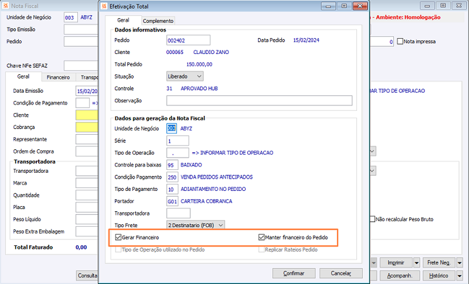Click the Frete Neg. button
469x284 pixels.
pyautogui.click(x=439, y=263)
